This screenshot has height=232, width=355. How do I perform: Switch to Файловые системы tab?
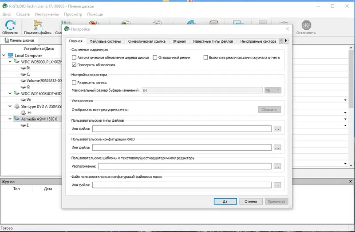(105, 41)
